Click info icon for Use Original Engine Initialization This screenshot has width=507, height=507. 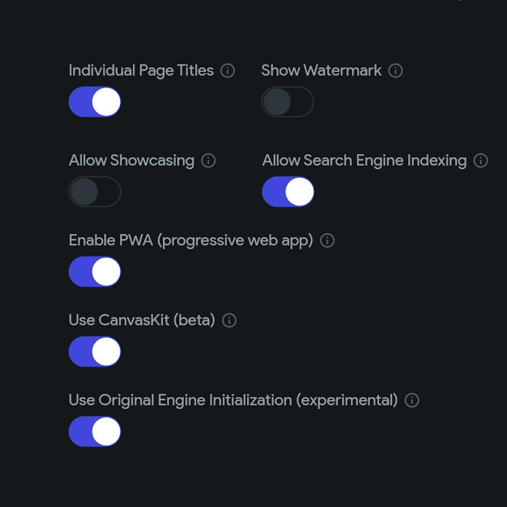click(412, 401)
